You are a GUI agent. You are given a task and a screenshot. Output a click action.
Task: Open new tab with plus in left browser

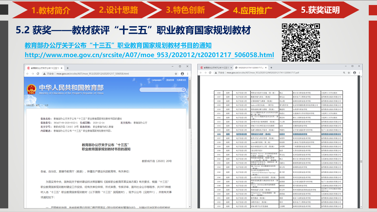[68, 68]
